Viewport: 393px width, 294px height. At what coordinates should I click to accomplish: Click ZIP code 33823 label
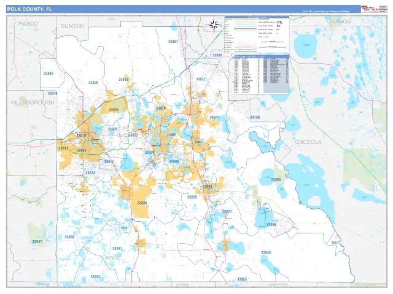[133, 135]
